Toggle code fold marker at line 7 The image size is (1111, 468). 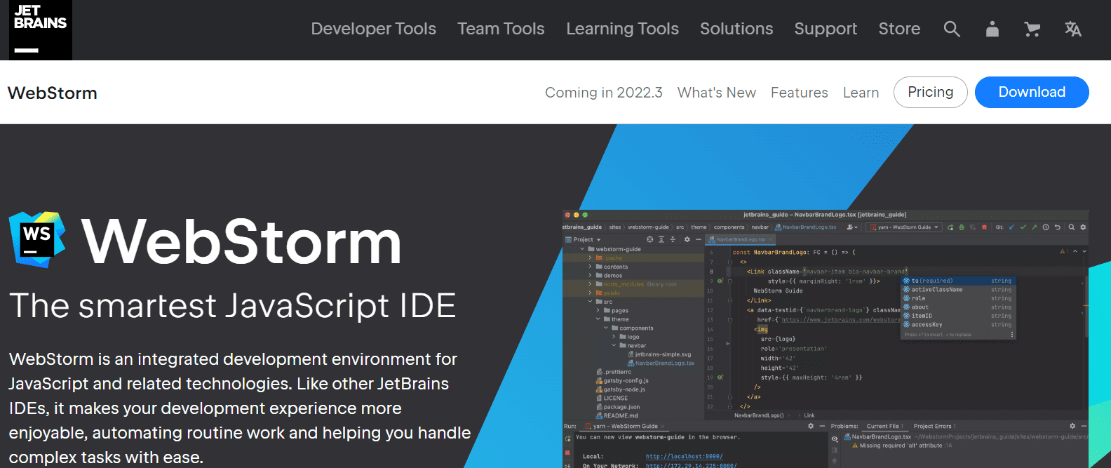coord(730,262)
